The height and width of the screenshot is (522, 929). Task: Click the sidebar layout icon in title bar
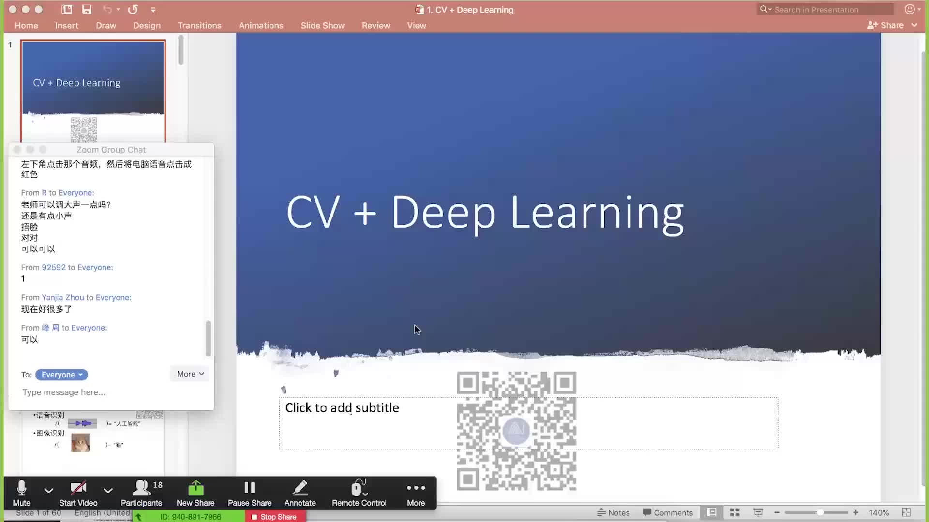pyautogui.click(x=67, y=9)
